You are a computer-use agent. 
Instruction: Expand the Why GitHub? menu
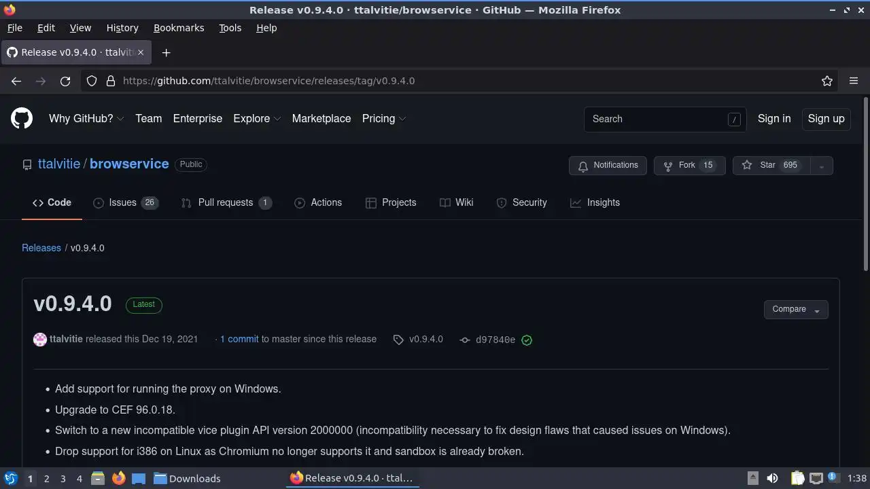tap(86, 118)
